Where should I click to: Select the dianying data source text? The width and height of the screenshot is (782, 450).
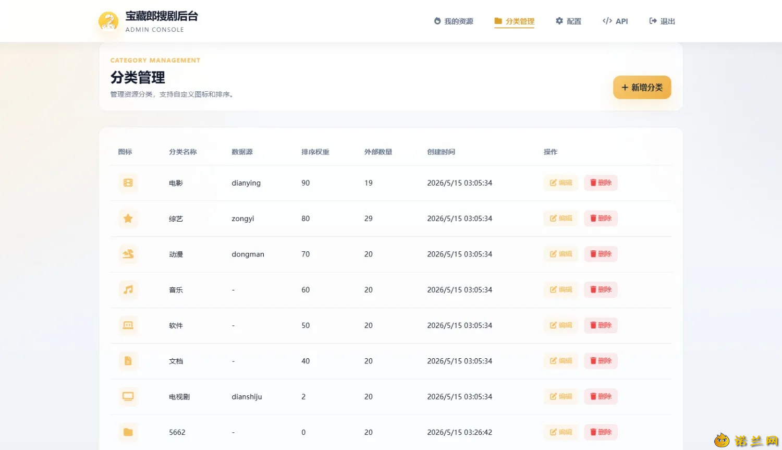[x=246, y=183]
